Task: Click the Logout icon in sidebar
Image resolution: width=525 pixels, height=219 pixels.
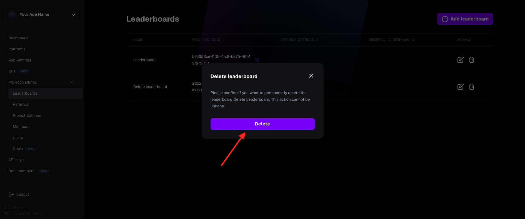Action: pos(11,194)
